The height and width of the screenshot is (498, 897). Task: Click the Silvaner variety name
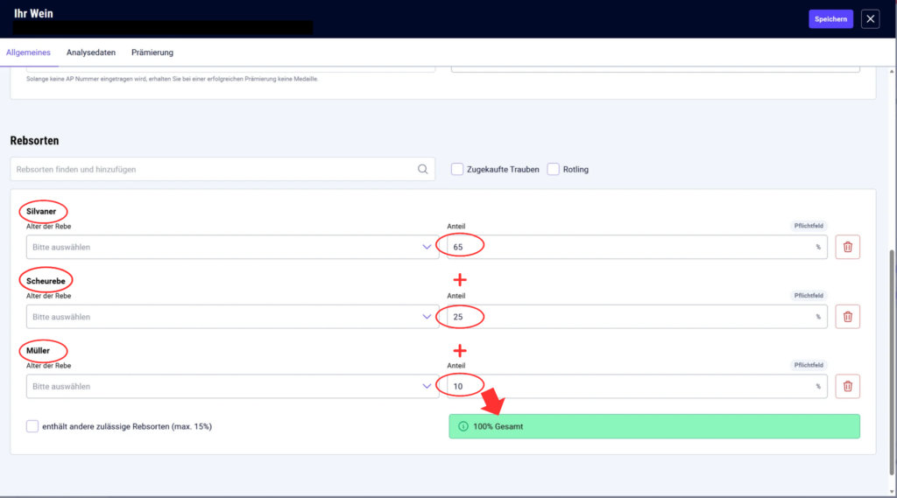(x=41, y=212)
